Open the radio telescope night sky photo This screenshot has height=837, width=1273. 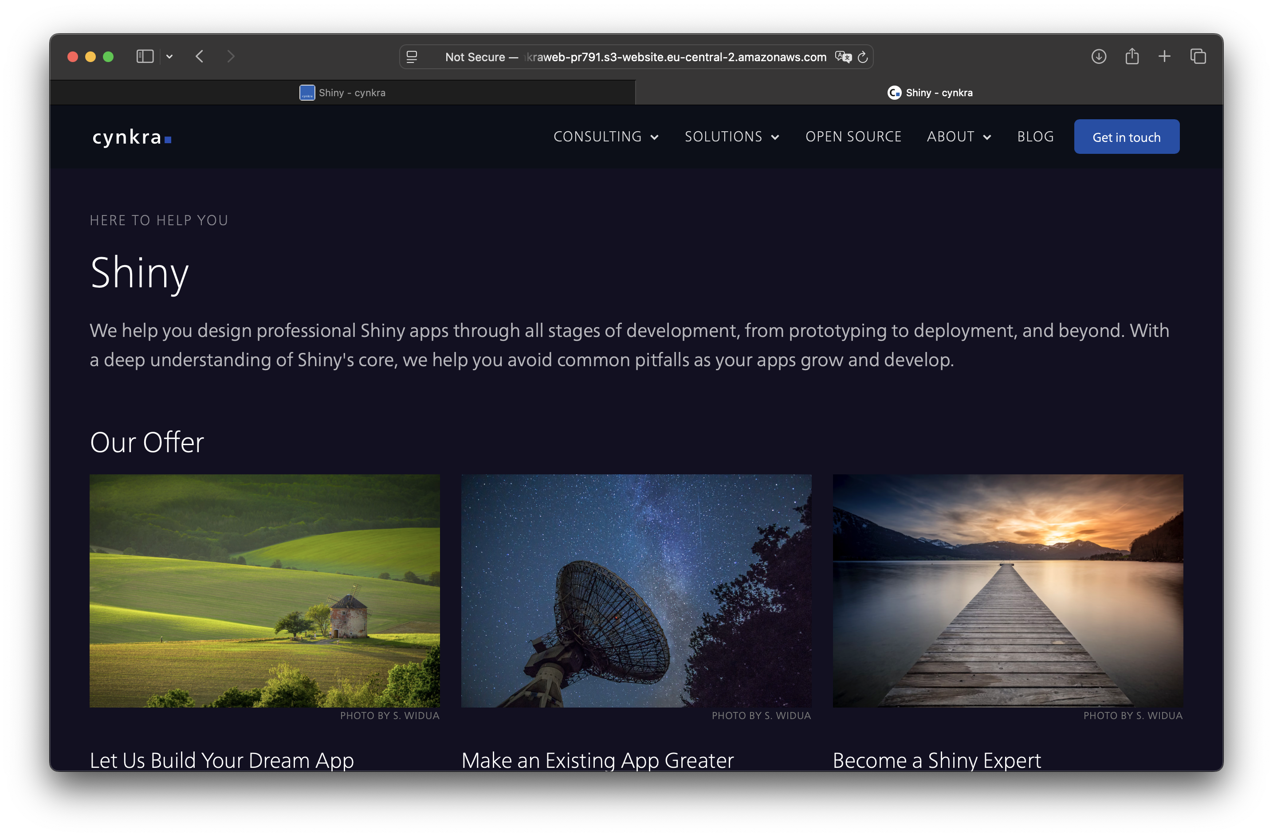[x=636, y=591]
